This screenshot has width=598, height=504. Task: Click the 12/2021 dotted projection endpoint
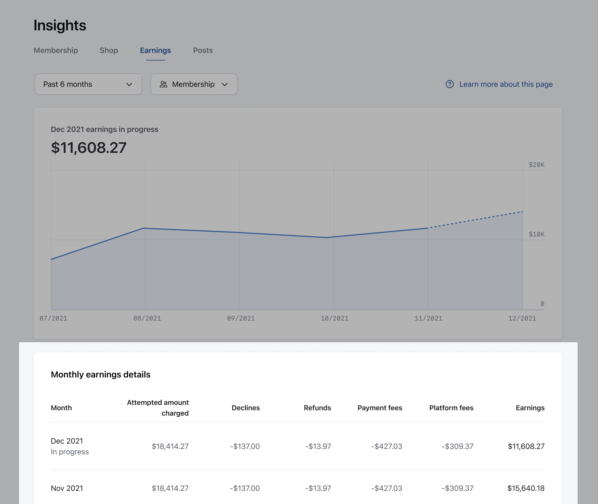tap(522, 212)
